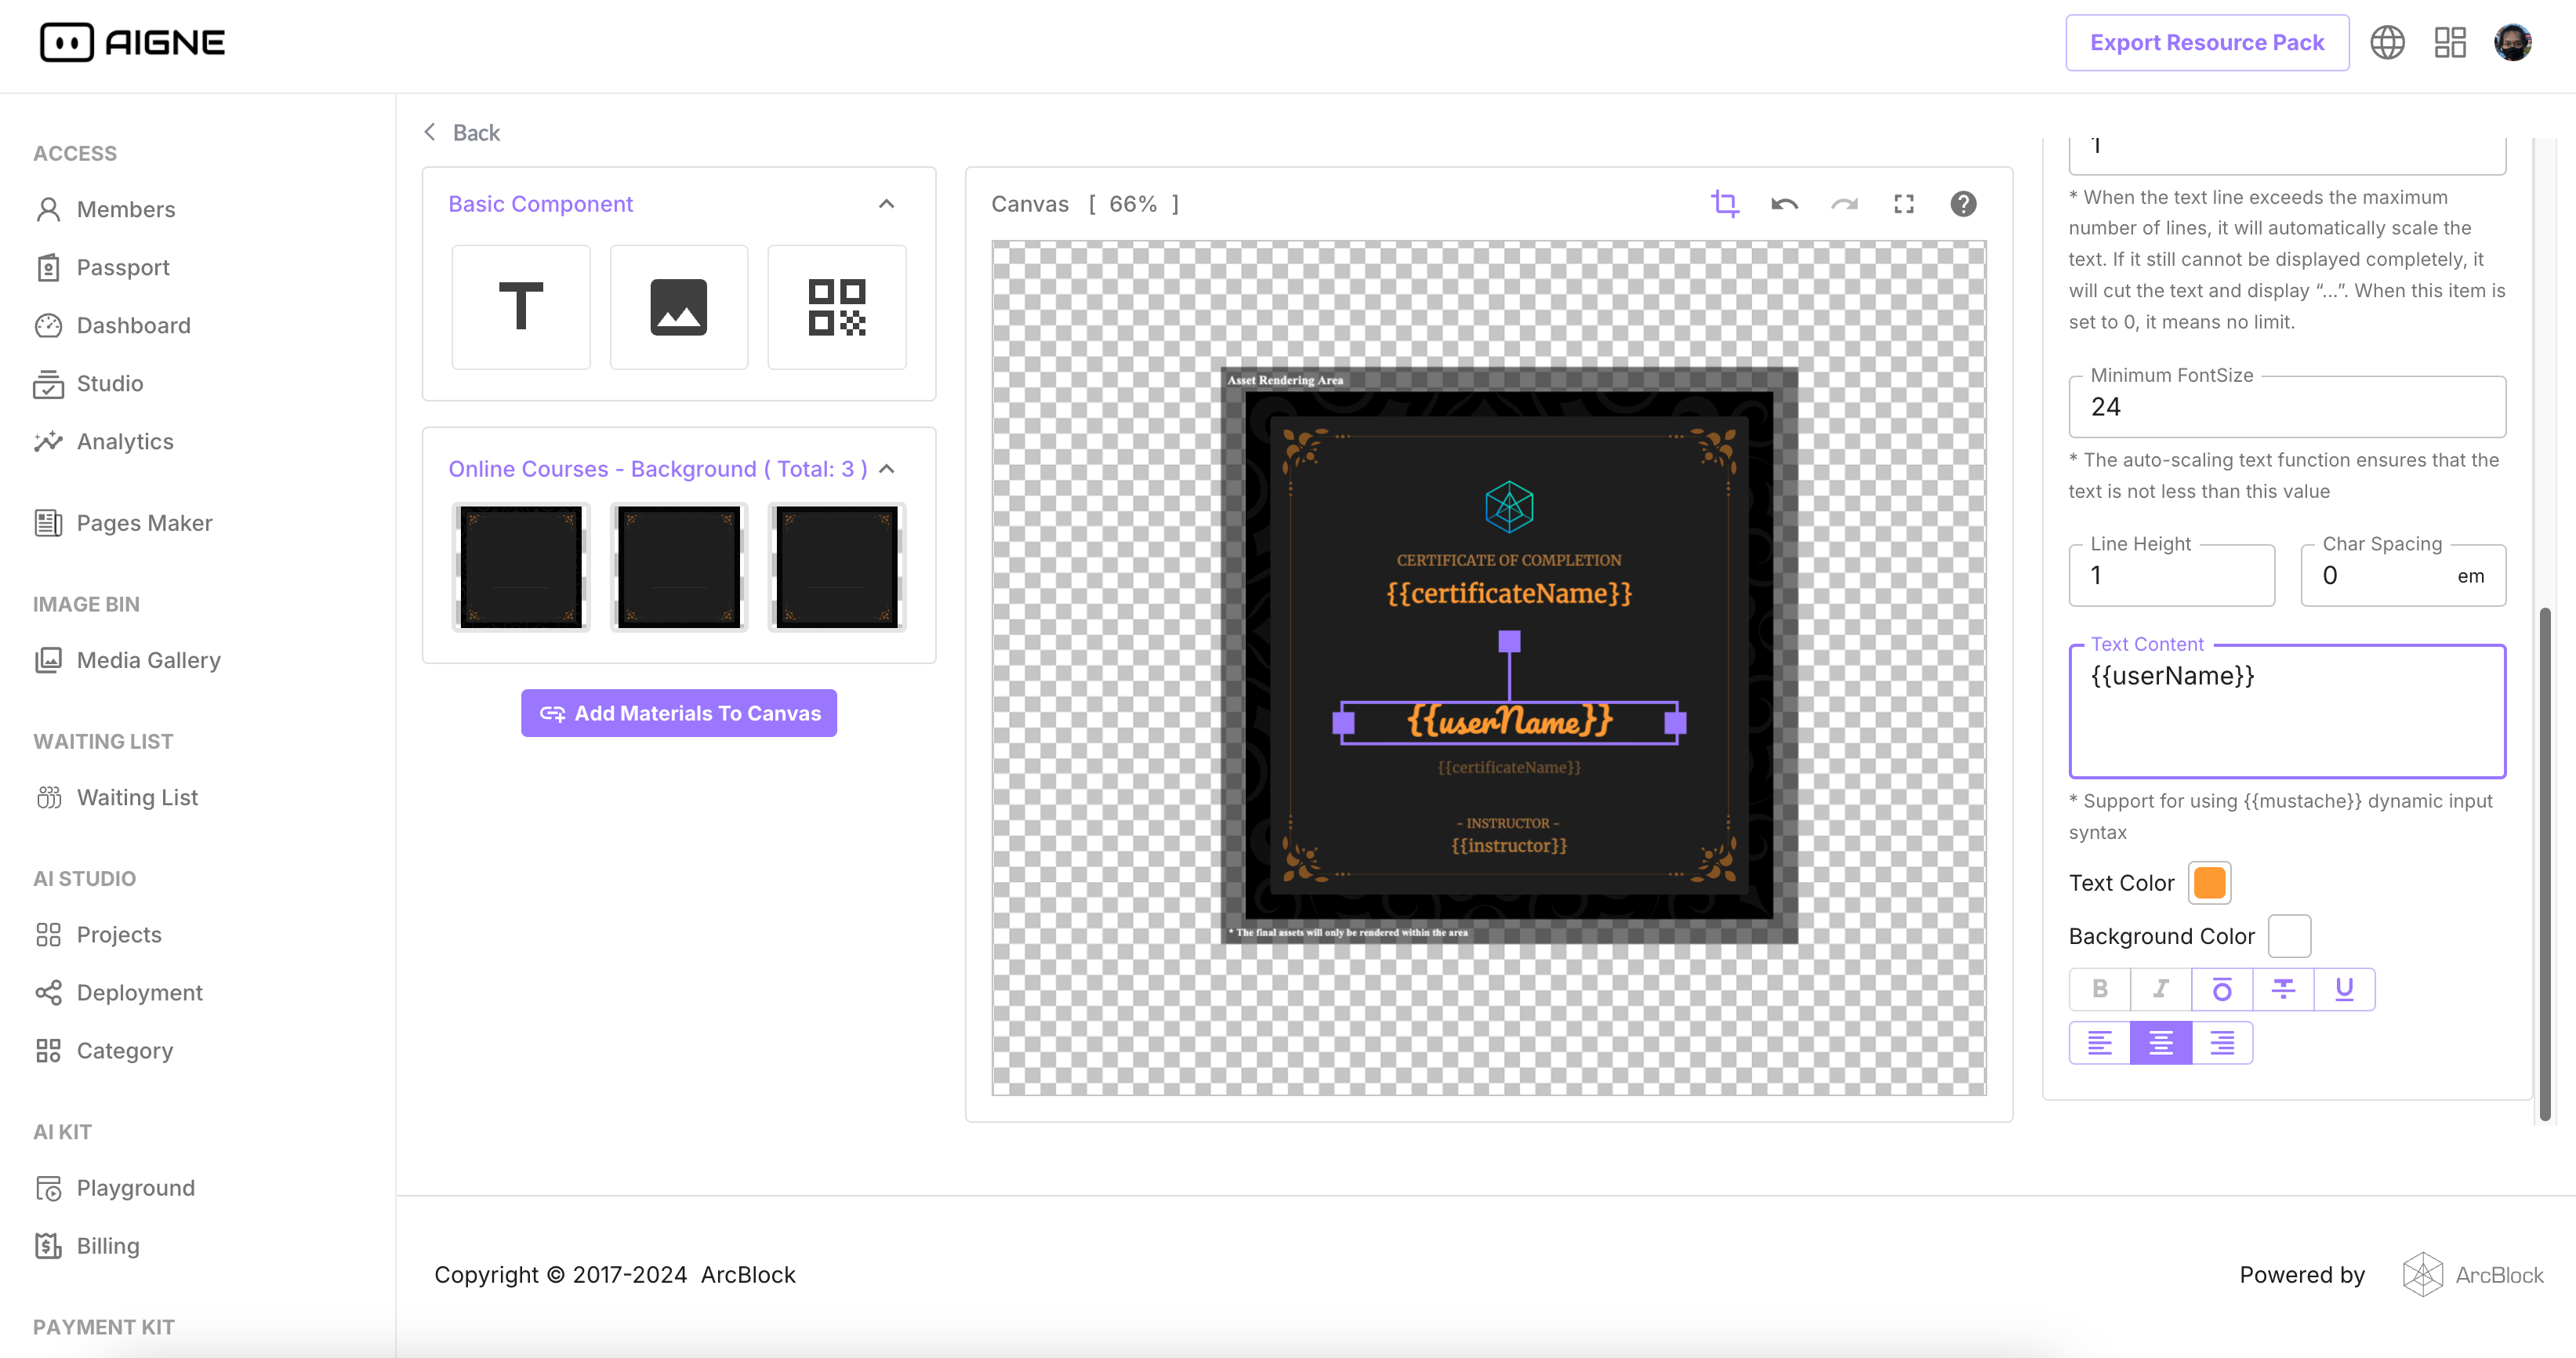Go back using the Back chevron

coord(430,132)
